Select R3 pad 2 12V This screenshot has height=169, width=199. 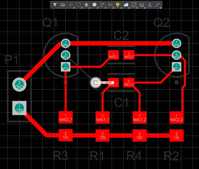click(x=66, y=135)
